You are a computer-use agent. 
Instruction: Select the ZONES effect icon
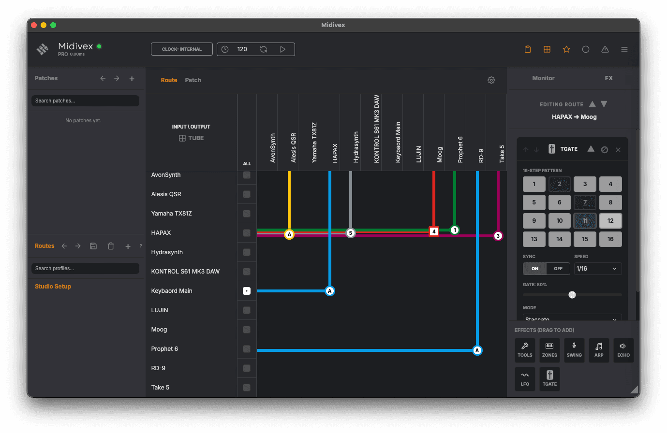549,350
